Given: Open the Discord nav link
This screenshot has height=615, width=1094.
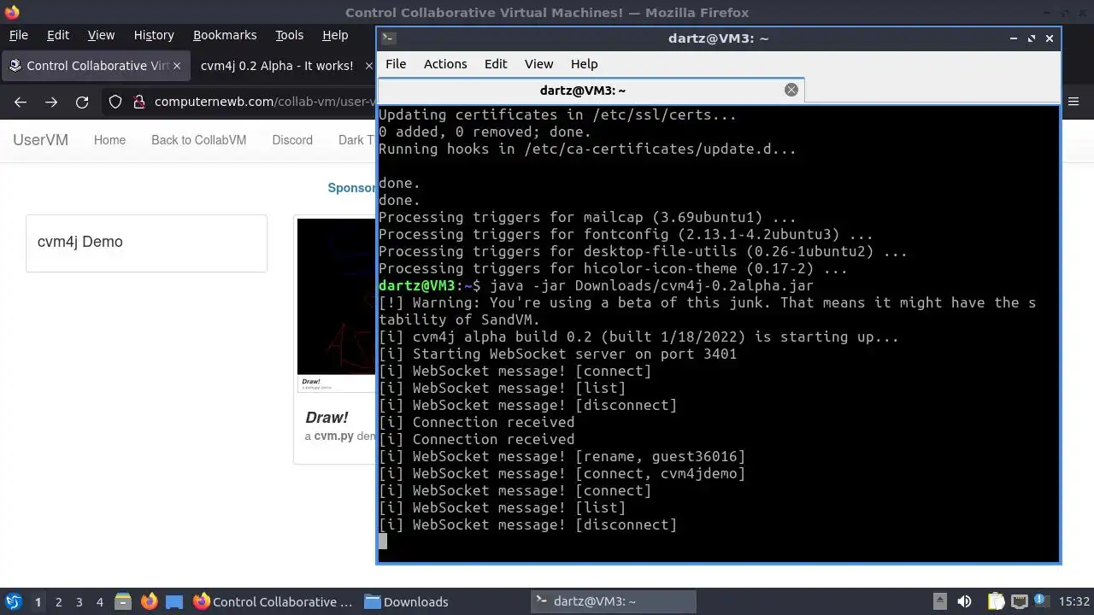Looking at the screenshot, I should pos(292,140).
